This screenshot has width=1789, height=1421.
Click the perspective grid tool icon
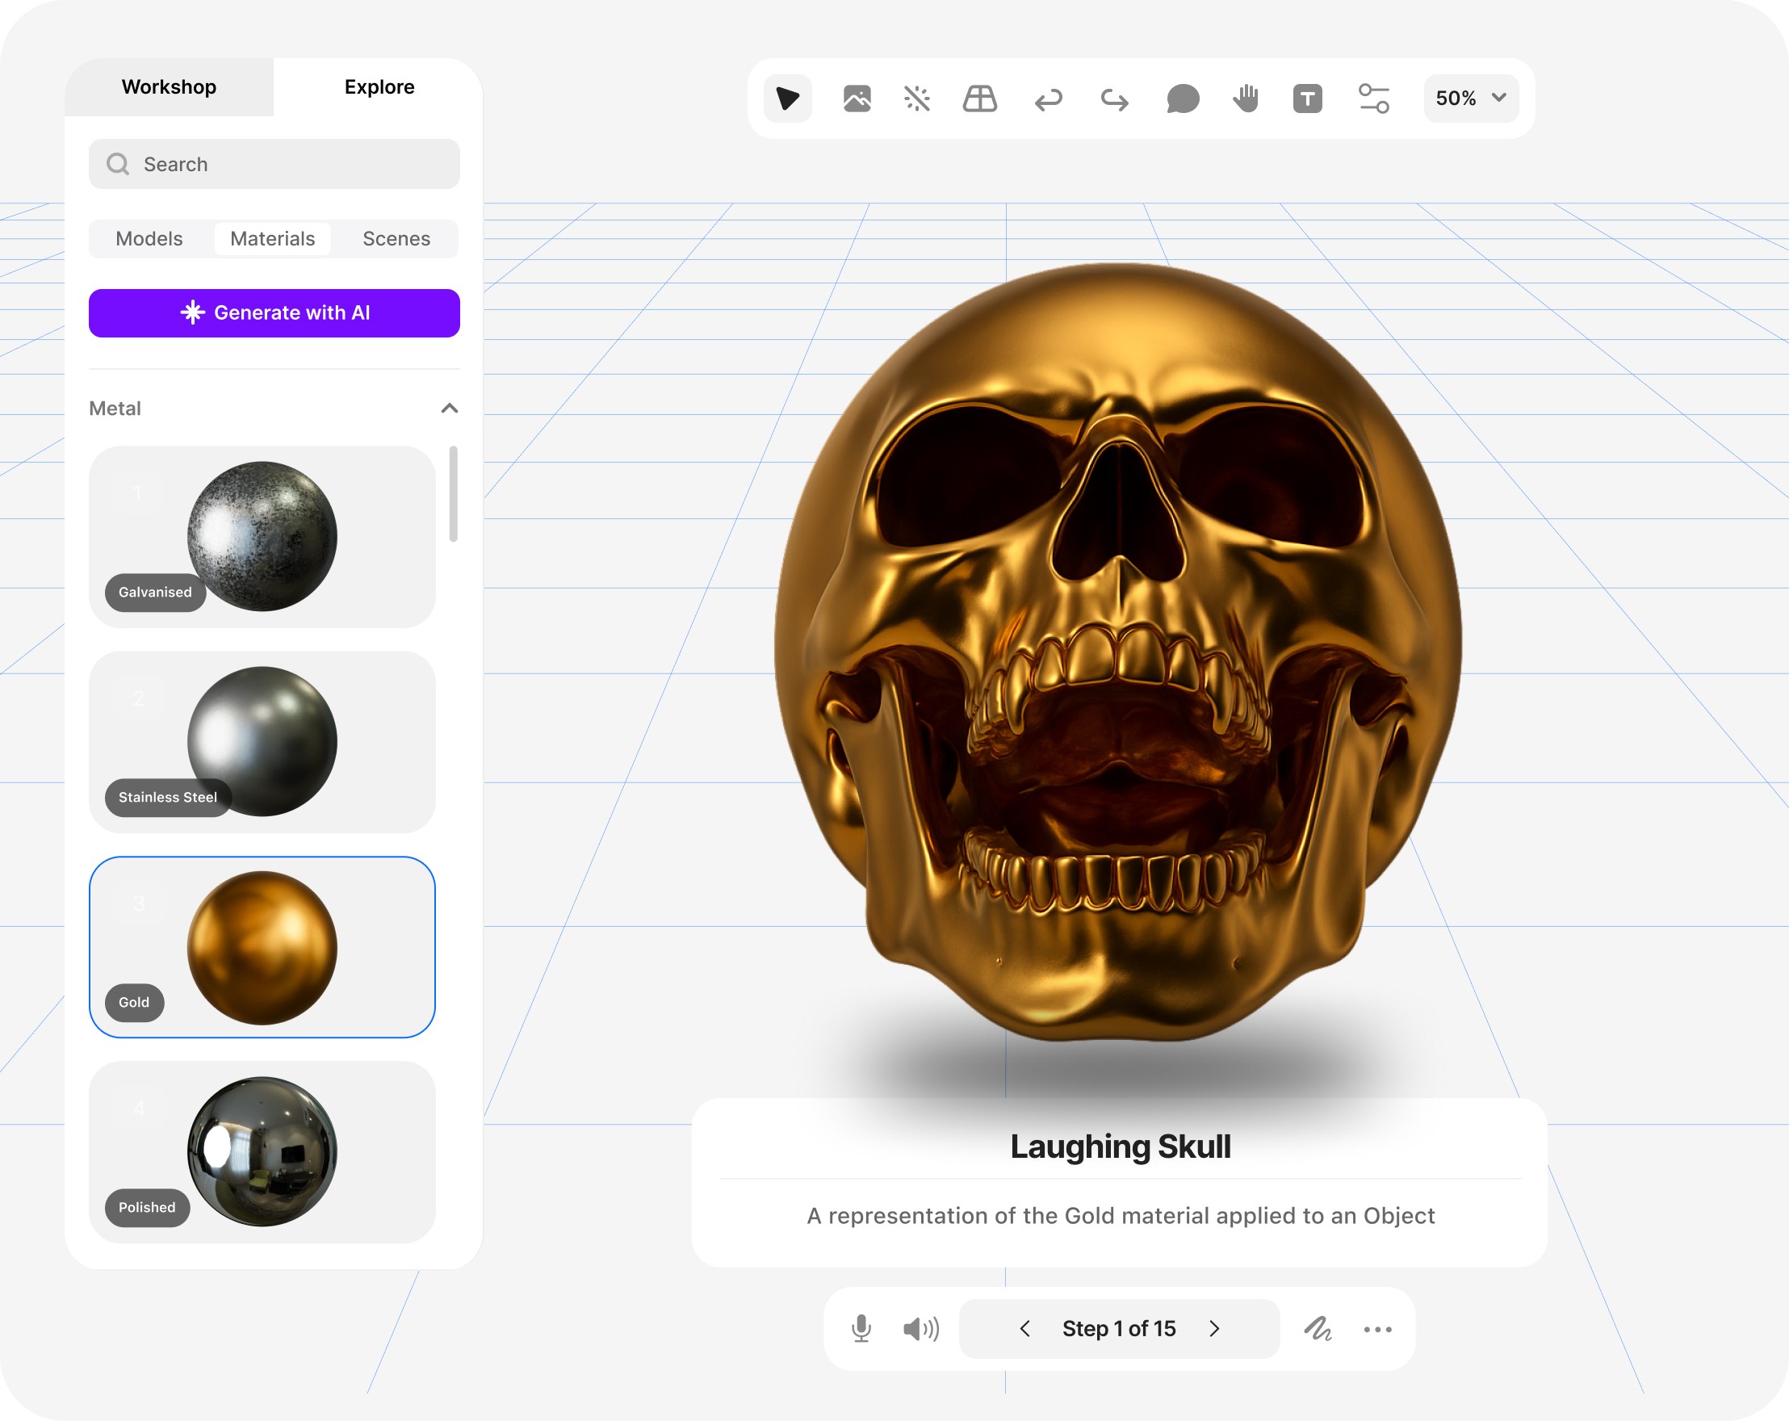979,99
